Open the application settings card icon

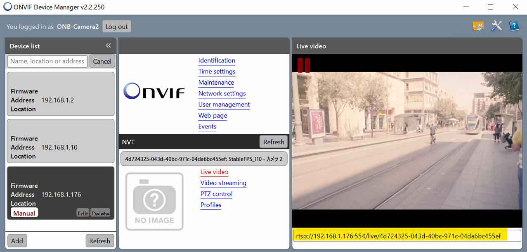(x=478, y=26)
